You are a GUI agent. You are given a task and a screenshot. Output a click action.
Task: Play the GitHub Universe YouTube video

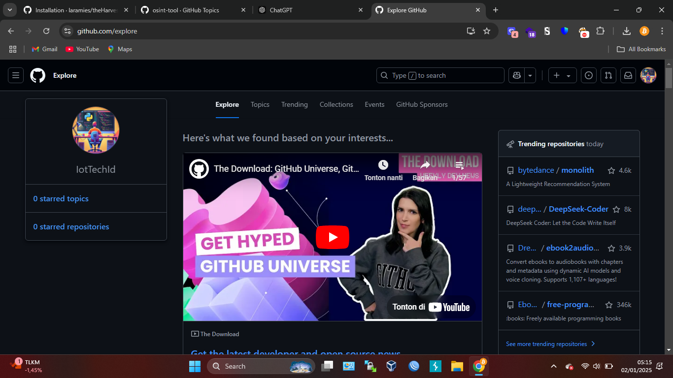(333, 237)
